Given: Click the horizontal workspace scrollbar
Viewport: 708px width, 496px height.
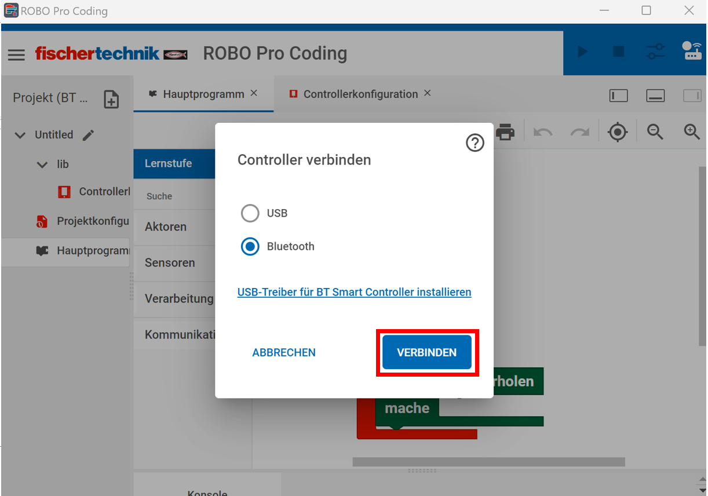Looking at the screenshot, I should tap(488, 462).
